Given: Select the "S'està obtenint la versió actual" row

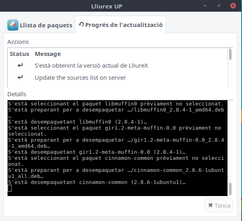Looking at the screenshot, I should [91, 66].
